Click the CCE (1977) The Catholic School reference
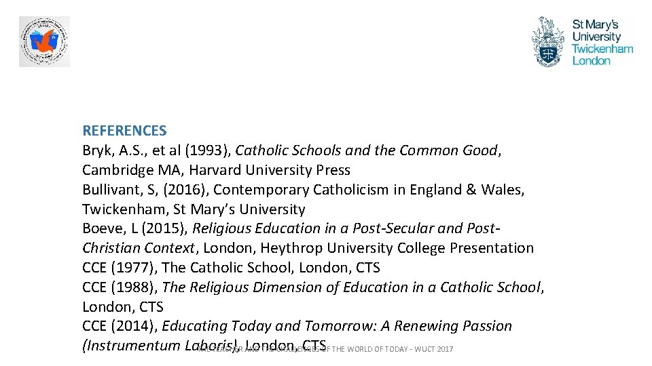This screenshot has height=366, width=652. point(231,268)
